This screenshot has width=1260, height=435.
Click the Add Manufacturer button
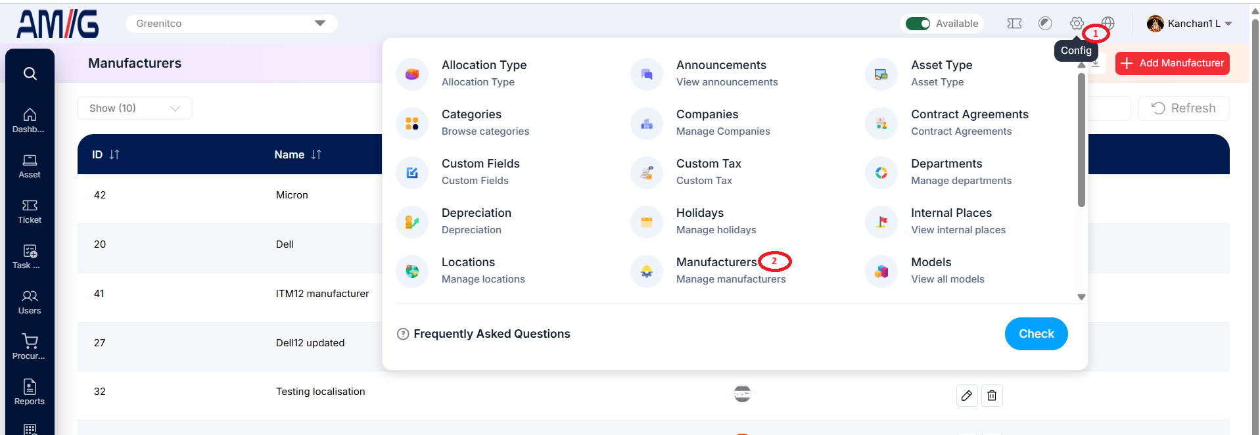[x=1173, y=63]
